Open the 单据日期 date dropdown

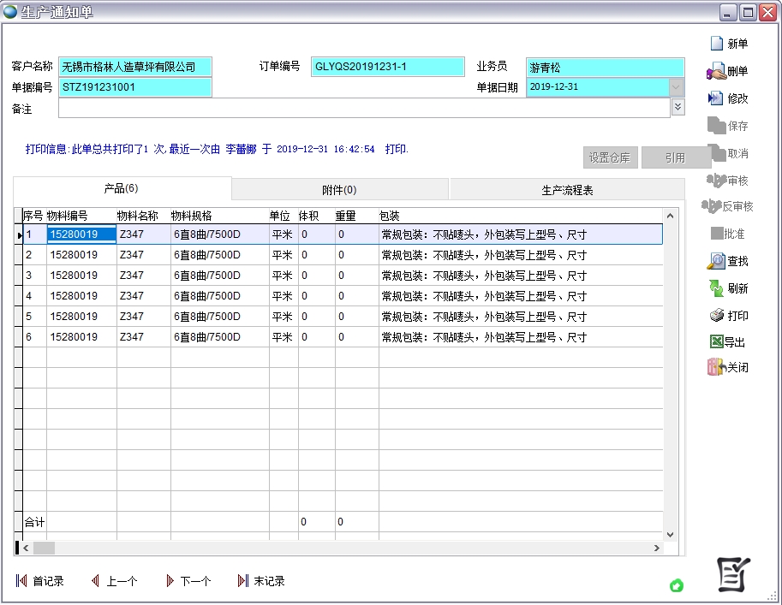tap(676, 87)
